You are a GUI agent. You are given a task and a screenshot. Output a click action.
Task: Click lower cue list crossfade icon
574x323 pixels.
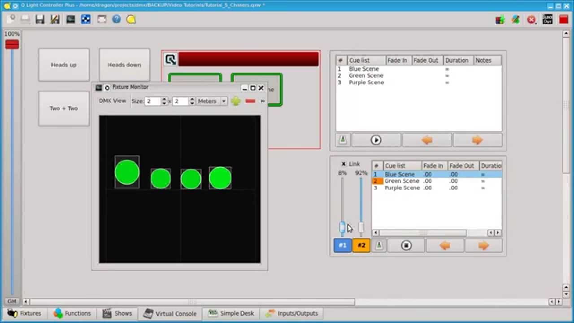(379, 245)
